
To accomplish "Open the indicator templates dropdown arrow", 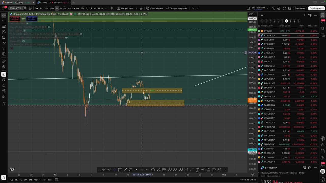I will click(x=137, y=8).
